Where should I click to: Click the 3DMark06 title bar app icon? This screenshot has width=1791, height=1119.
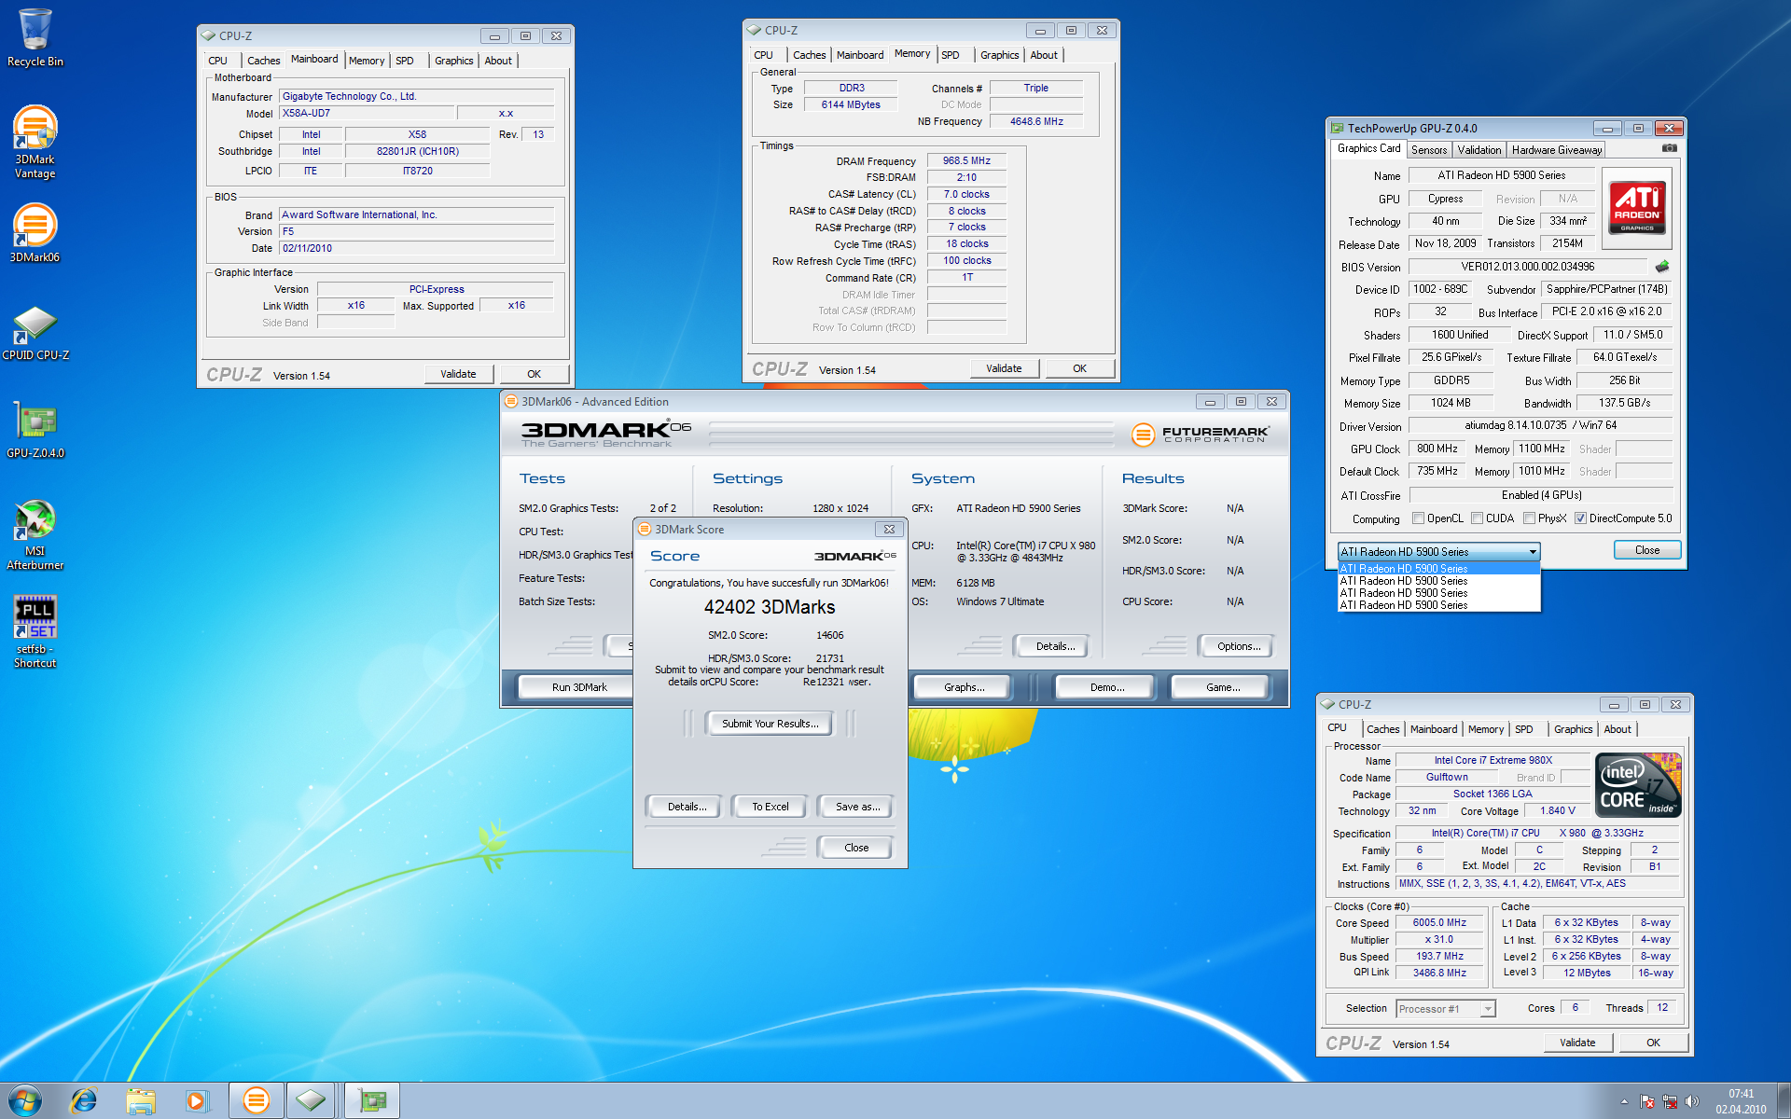[511, 402]
